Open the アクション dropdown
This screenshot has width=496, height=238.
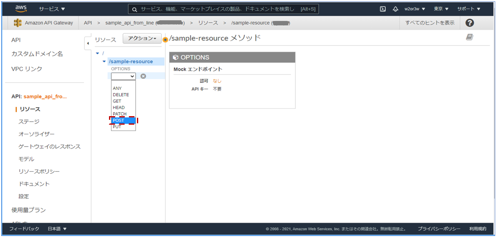pos(140,38)
